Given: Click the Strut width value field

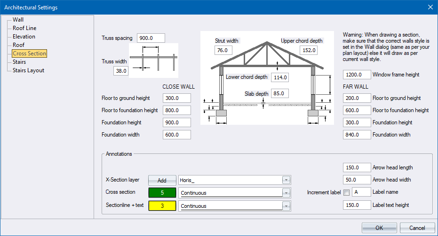Looking at the screenshot, I should pos(223,50).
